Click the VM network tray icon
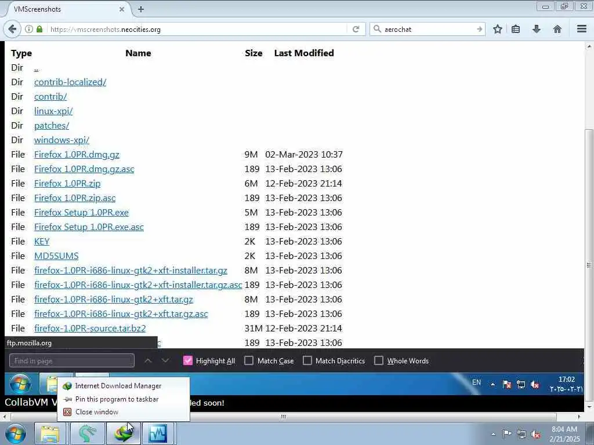The width and height of the screenshot is (594, 445). tap(521, 385)
